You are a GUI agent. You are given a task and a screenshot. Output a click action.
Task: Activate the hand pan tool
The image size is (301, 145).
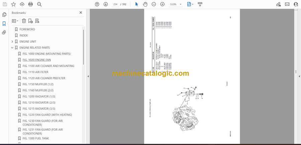click(x=145, y=4)
